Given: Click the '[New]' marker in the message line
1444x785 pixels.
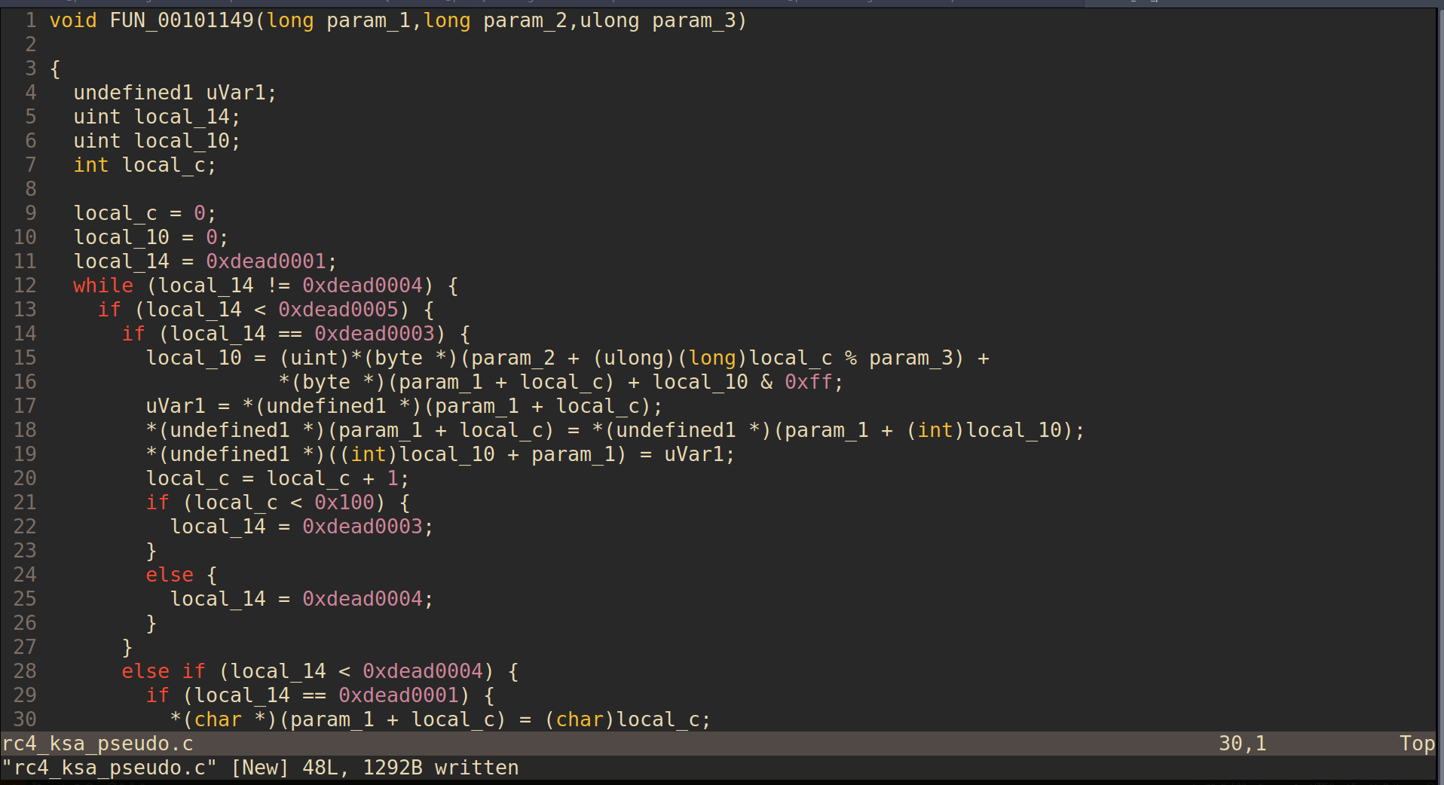Looking at the screenshot, I should [260, 768].
